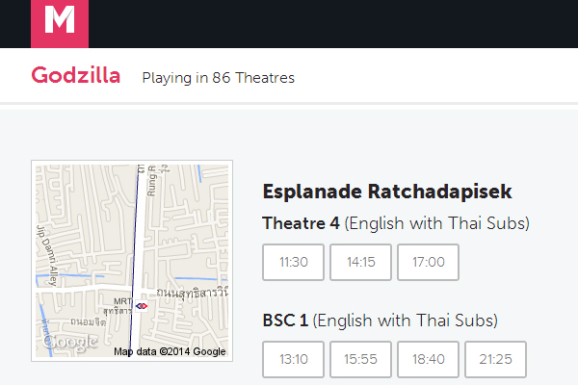The height and width of the screenshot is (385, 578).
Task: Click the 'Map data ©2014 Google' attribution
Action: [x=171, y=351]
